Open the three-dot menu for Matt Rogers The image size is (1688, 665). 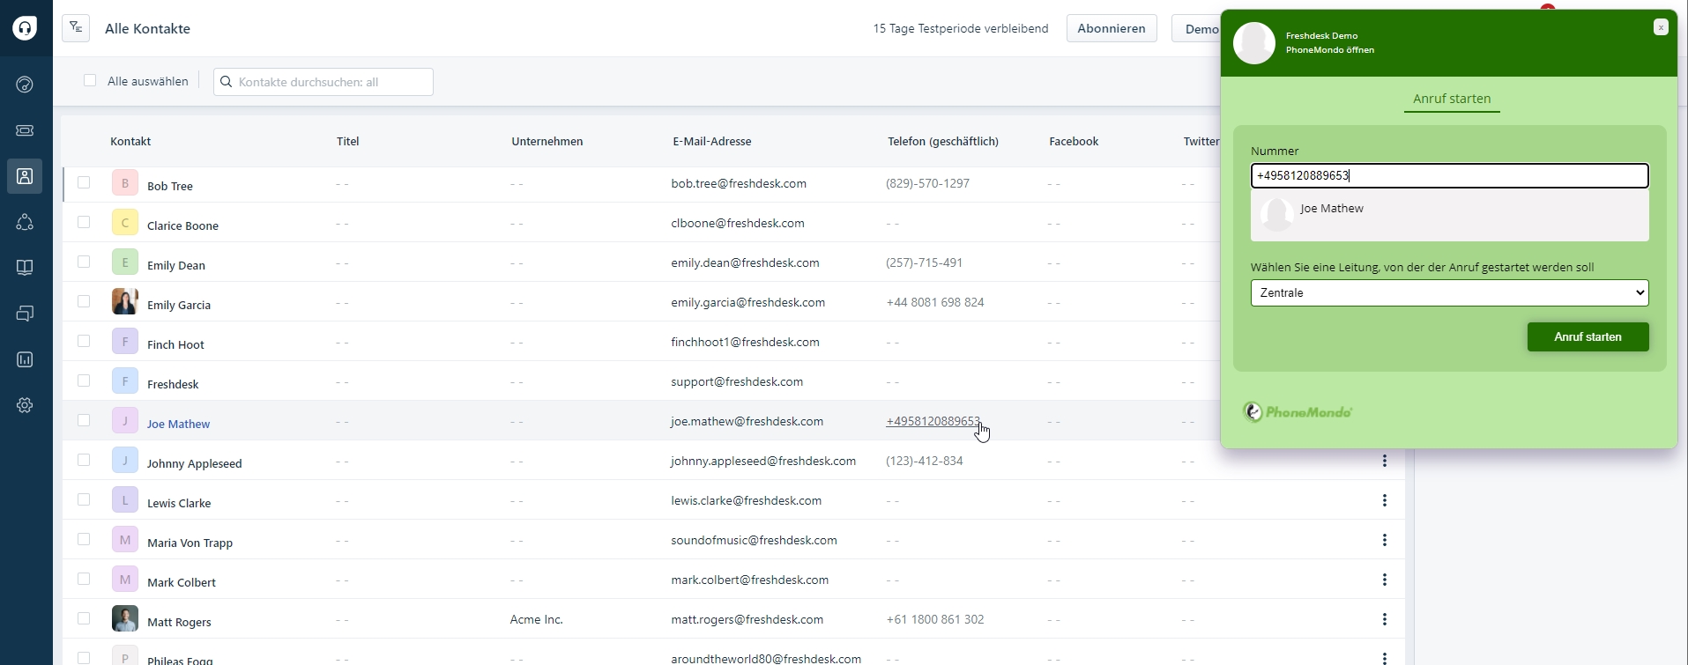point(1384,619)
